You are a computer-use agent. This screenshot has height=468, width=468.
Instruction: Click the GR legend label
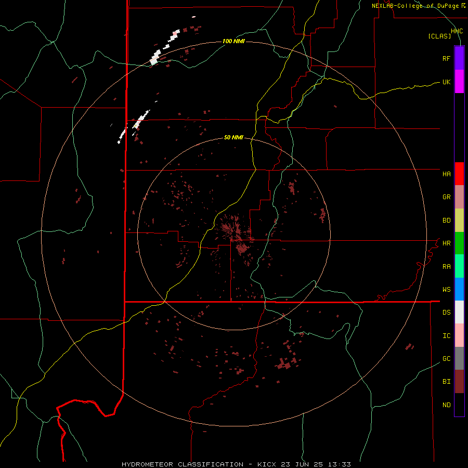(x=446, y=197)
